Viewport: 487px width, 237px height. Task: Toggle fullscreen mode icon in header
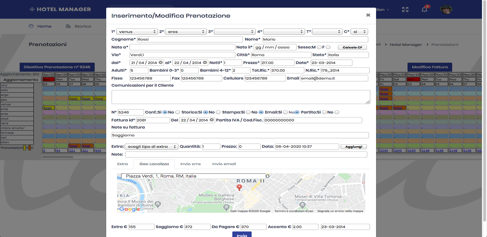pos(405,9)
